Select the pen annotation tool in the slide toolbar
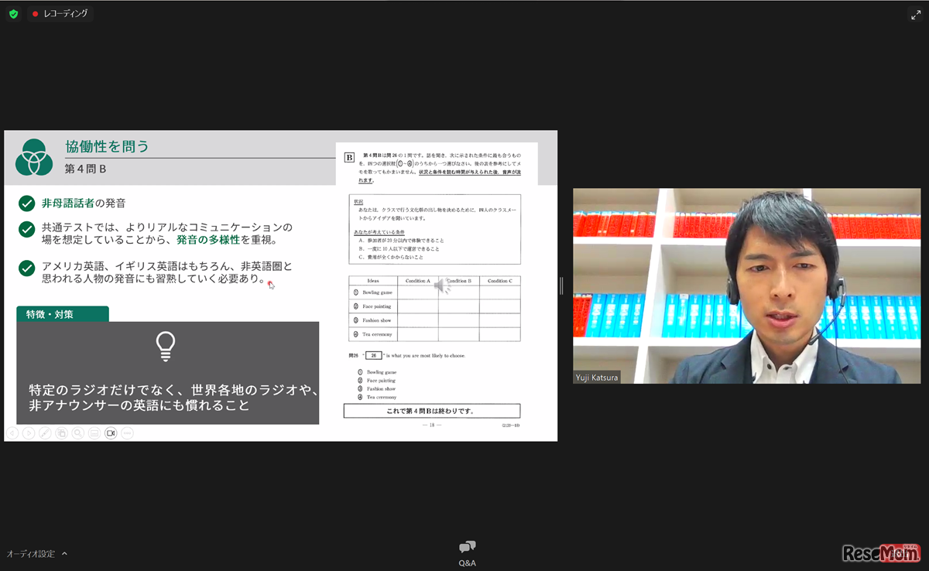This screenshot has height=571, width=929. click(x=44, y=433)
